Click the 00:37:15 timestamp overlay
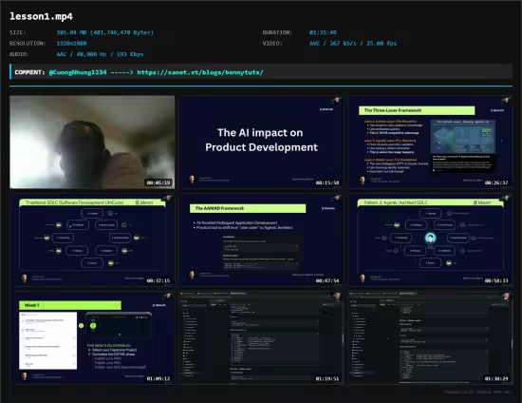Viewport: 522px width, 403px height. coord(158,280)
